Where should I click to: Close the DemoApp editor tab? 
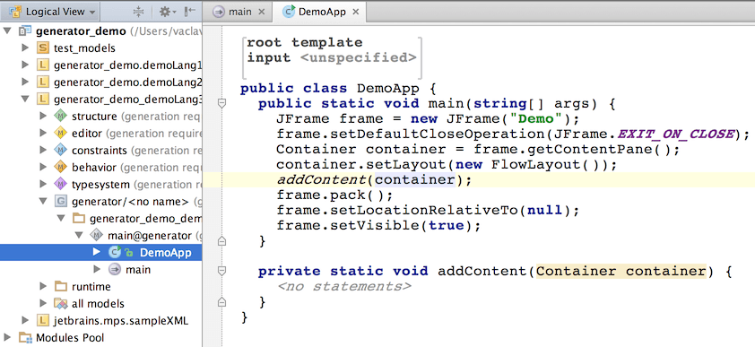point(355,12)
